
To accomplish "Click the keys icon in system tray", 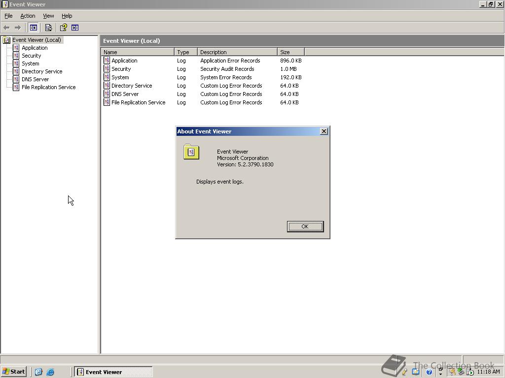I will click(453, 372).
